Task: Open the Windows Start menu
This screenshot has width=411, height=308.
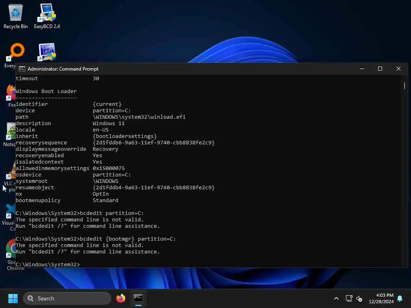Action: point(13,298)
